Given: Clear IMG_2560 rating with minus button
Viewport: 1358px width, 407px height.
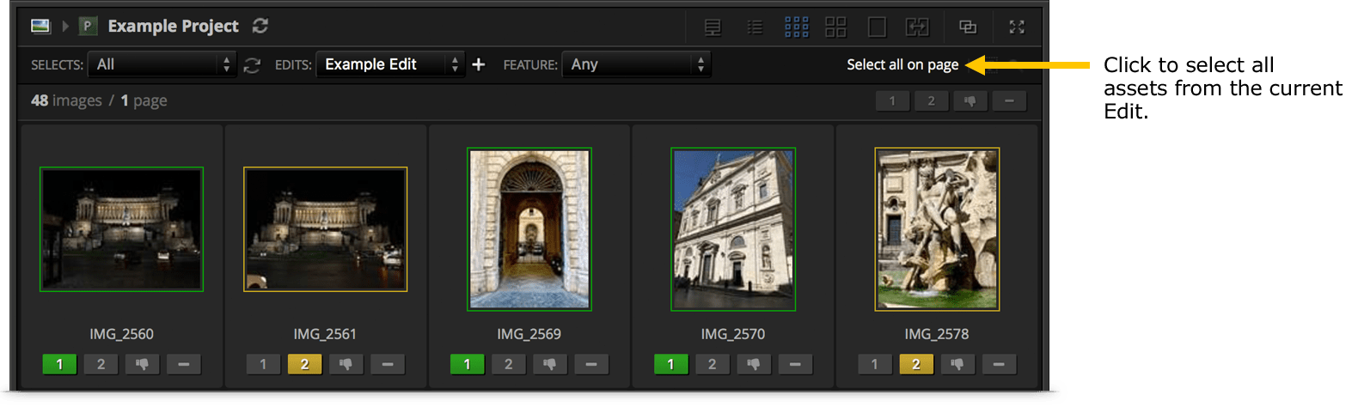Looking at the screenshot, I should 183,364.
